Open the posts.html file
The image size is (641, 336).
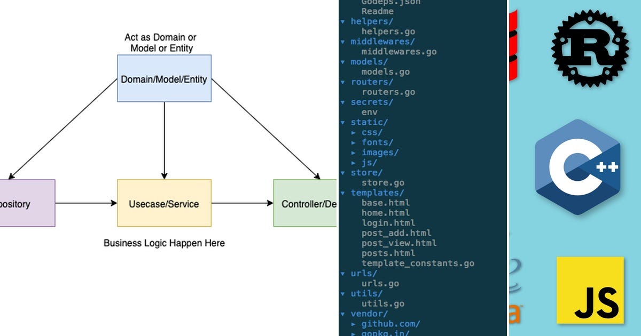(388, 253)
